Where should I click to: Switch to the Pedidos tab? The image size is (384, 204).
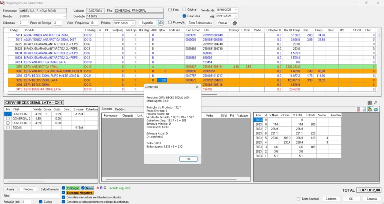(x=120, y=109)
